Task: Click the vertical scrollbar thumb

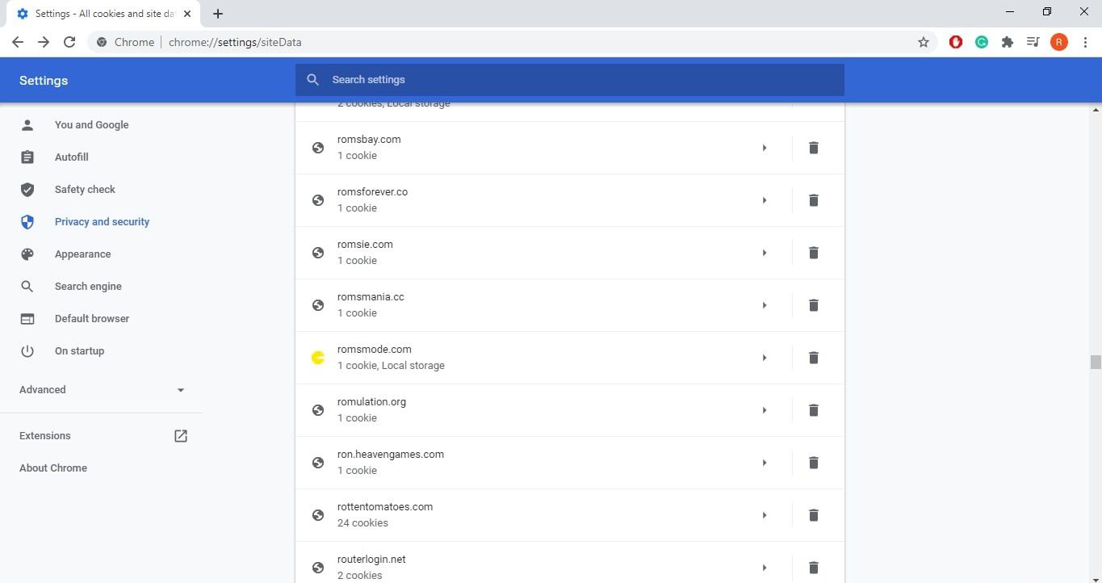Action: click(x=1096, y=362)
